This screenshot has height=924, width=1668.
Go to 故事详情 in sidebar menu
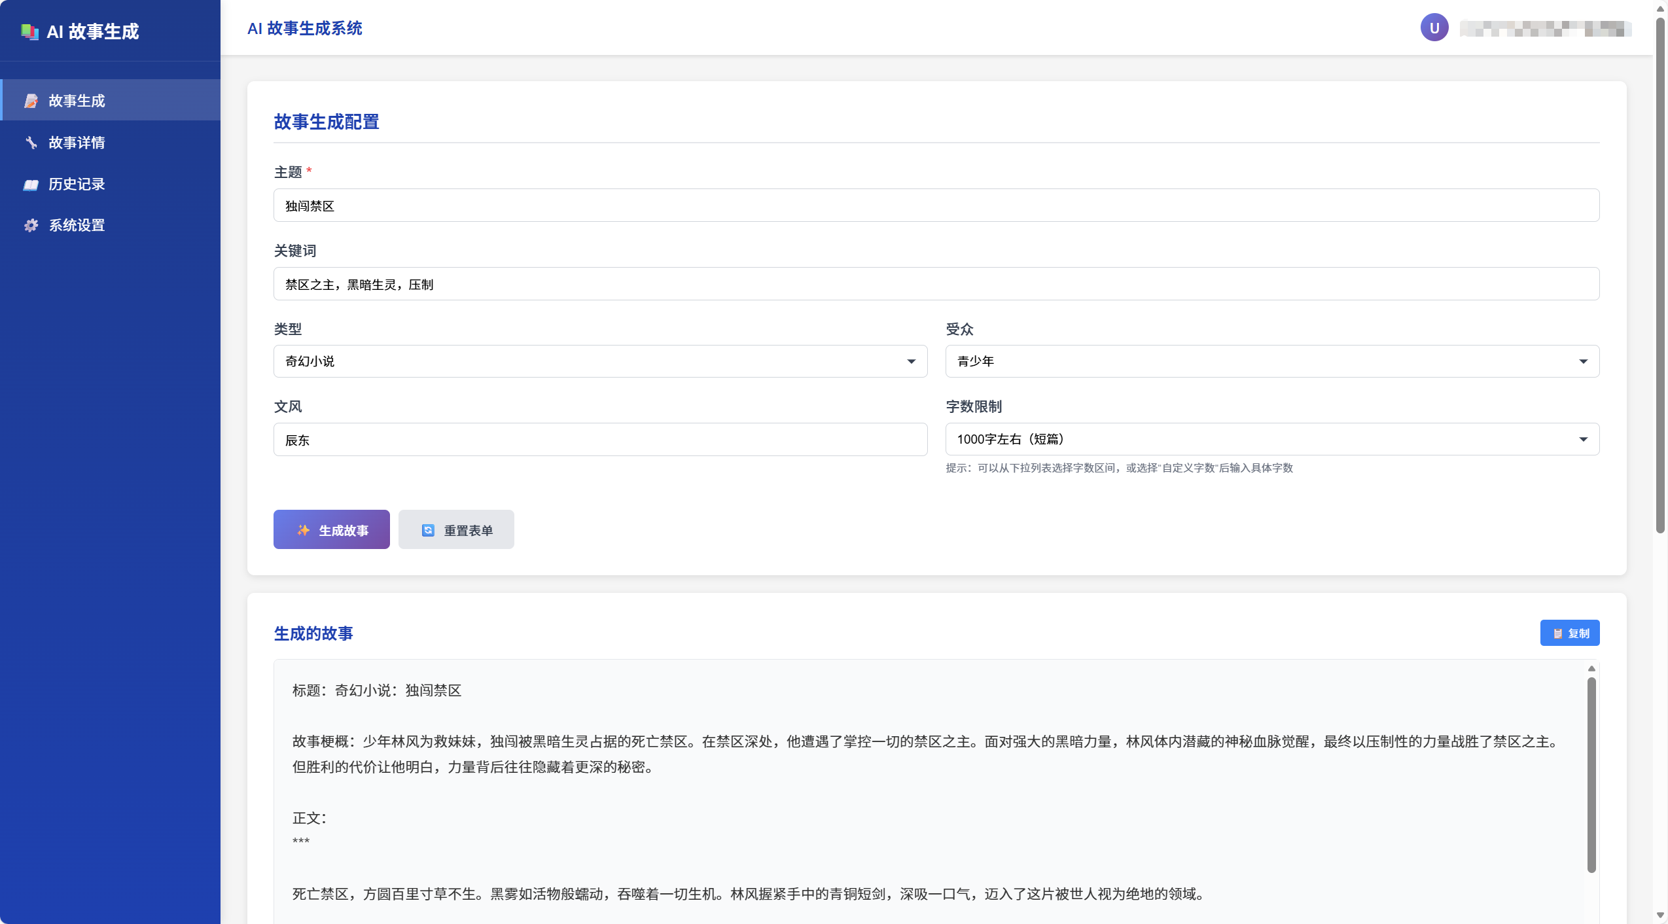77,143
